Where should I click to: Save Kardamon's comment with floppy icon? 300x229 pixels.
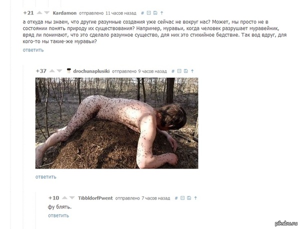pyautogui.click(x=155, y=13)
